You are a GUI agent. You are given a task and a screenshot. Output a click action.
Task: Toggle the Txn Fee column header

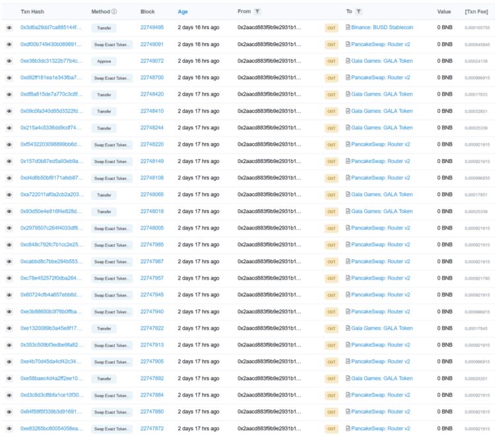[477, 12]
